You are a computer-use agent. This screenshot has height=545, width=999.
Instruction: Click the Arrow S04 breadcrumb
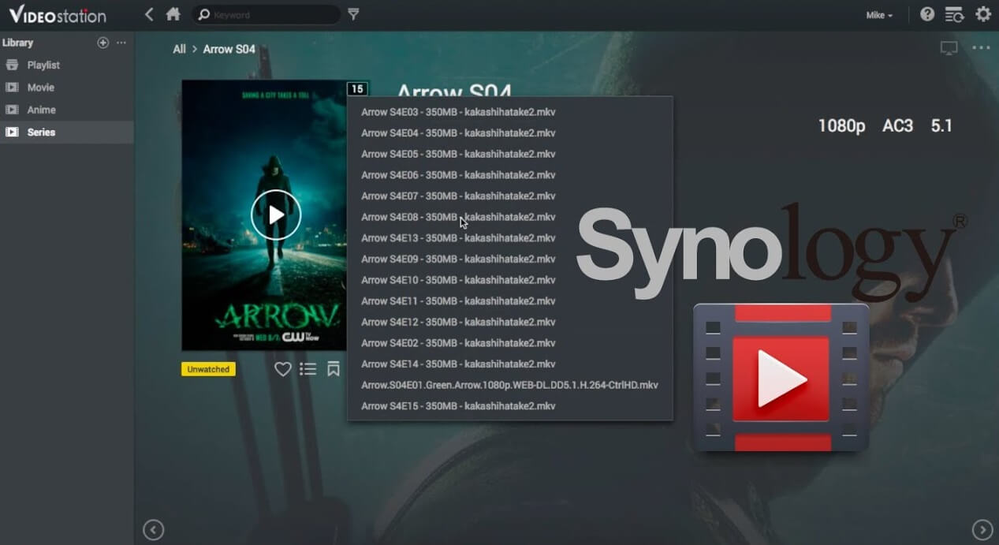(x=229, y=49)
